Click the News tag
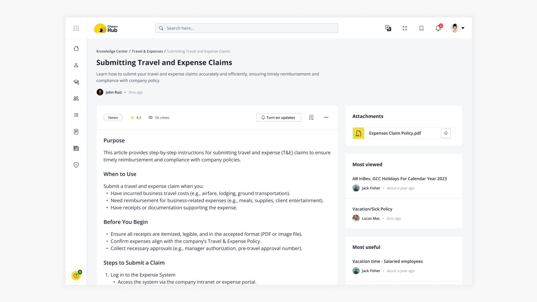Screen dimensions: 537x302 113,117
